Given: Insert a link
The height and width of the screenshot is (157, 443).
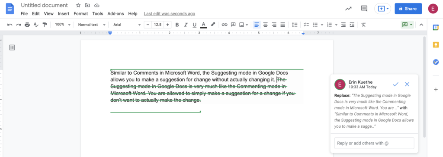Looking at the screenshot, I should [225, 25].
